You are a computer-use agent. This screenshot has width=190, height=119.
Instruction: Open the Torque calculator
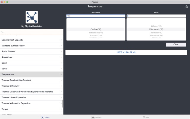click(32, 109)
